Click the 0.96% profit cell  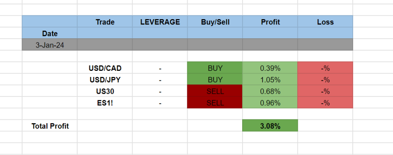pyautogui.click(x=270, y=103)
